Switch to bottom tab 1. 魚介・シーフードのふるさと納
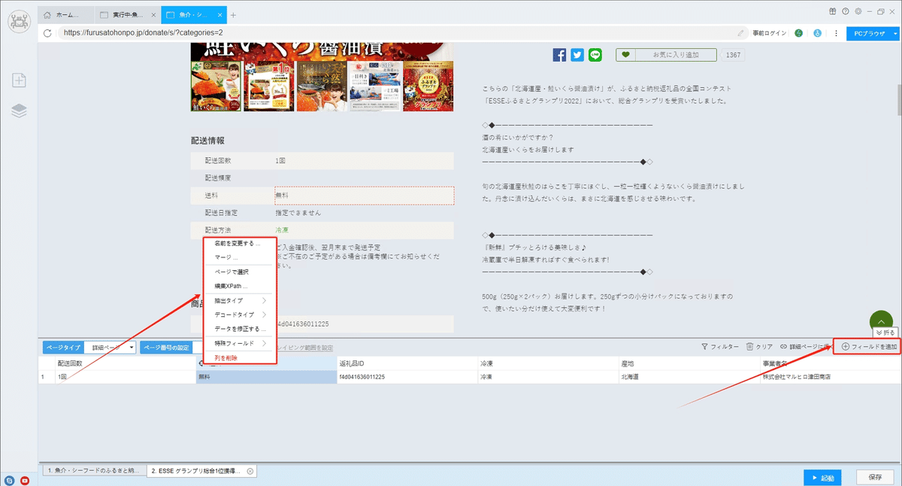 (93, 471)
